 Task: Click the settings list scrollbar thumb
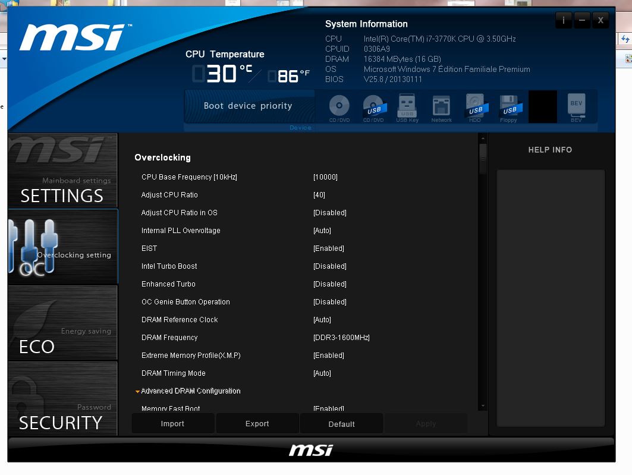(x=482, y=159)
